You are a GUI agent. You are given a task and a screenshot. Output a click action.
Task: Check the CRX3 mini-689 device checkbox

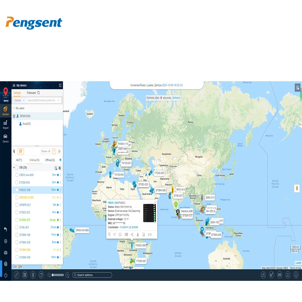(x=17, y=175)
